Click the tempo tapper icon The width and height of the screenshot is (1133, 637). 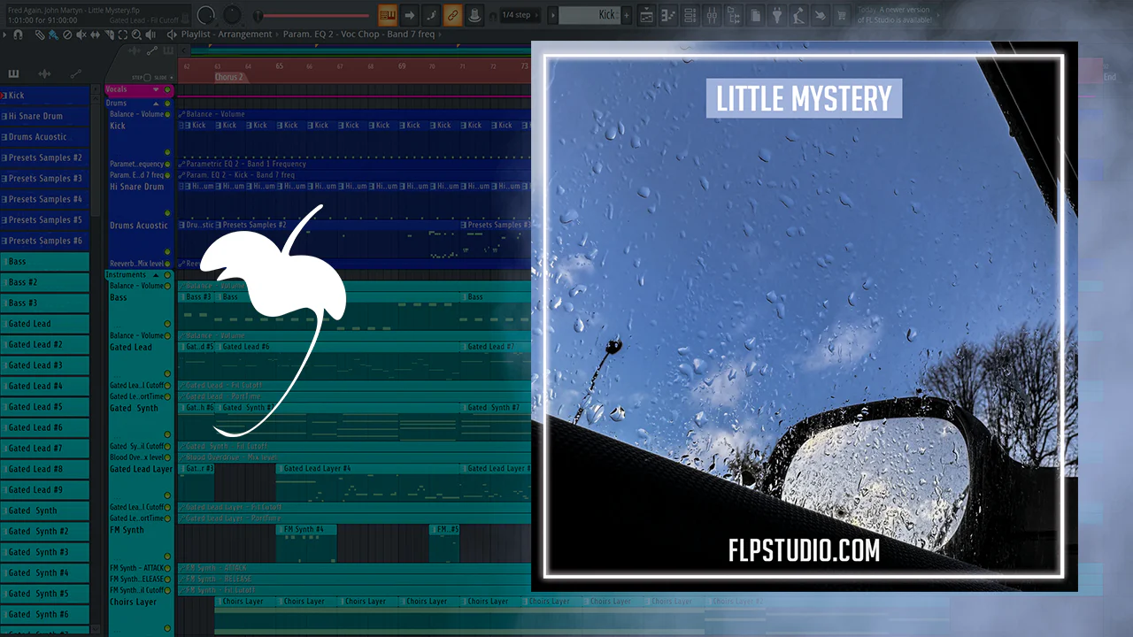tap(798, 15)
